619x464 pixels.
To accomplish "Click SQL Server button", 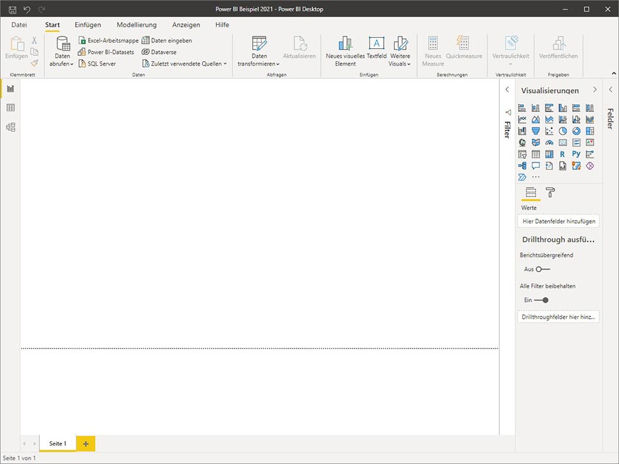I will pos(97,64).
